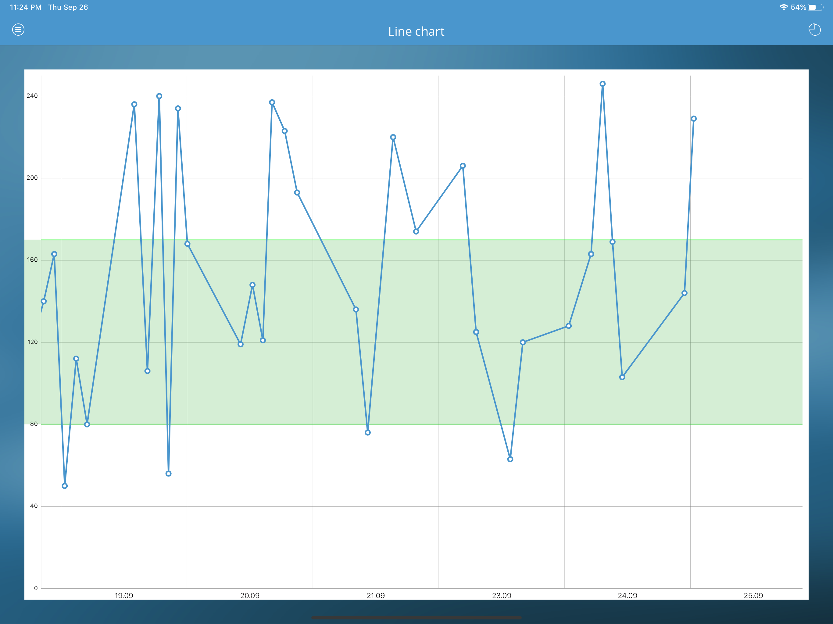Select the highest data point above 240
The width and height of the screenshot is (833, 624).
pos(602,84)
